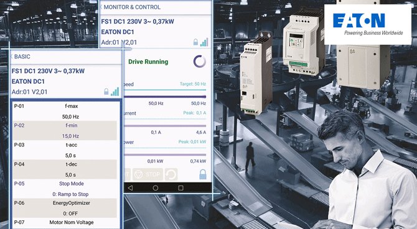Tap the Target: 50 Hz label
The image size is (417, 229).
point(193,84)
